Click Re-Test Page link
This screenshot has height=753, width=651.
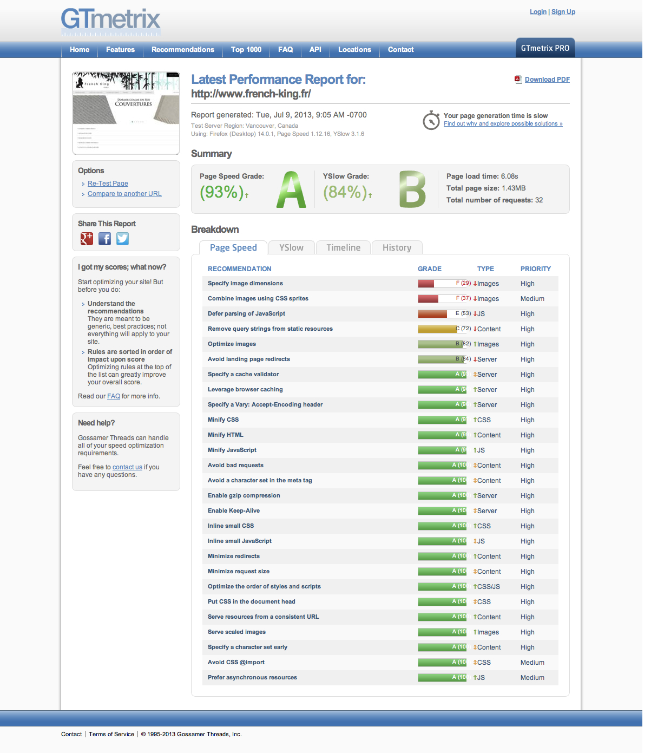108,184
